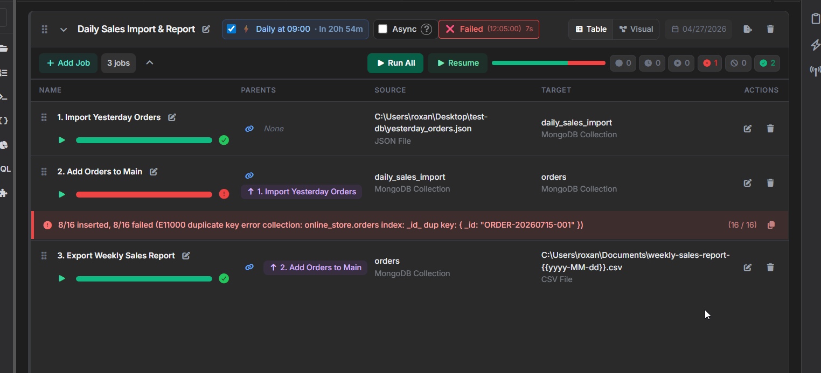Click the Import Yesterday Orders progress bar
The image size is (821, 373).
pyautogui.click(x=144, y=140)
